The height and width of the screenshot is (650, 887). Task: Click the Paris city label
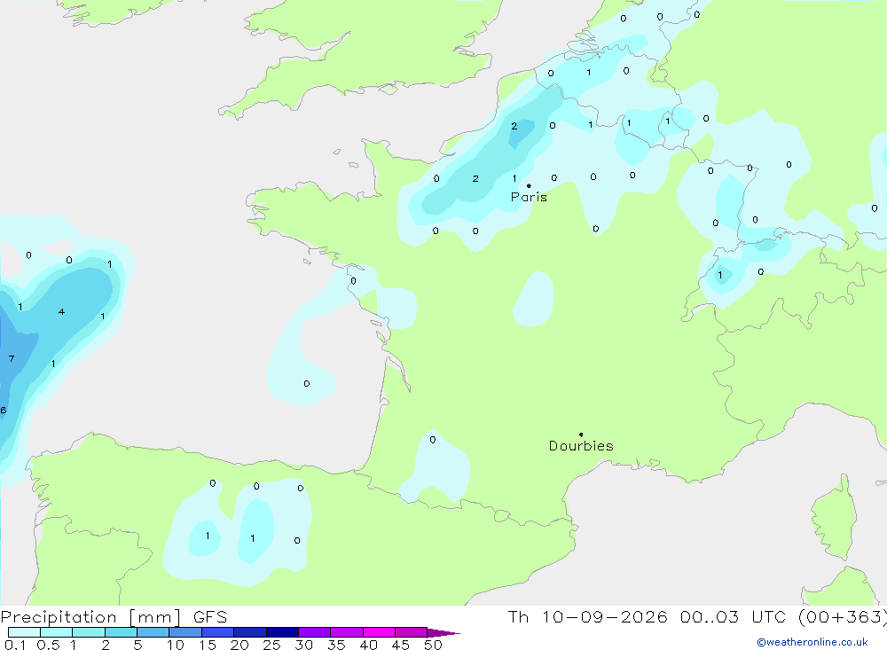(x=529, y=198)
